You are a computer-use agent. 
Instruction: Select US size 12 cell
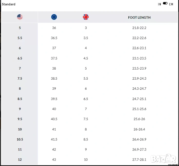coord(20,160)
